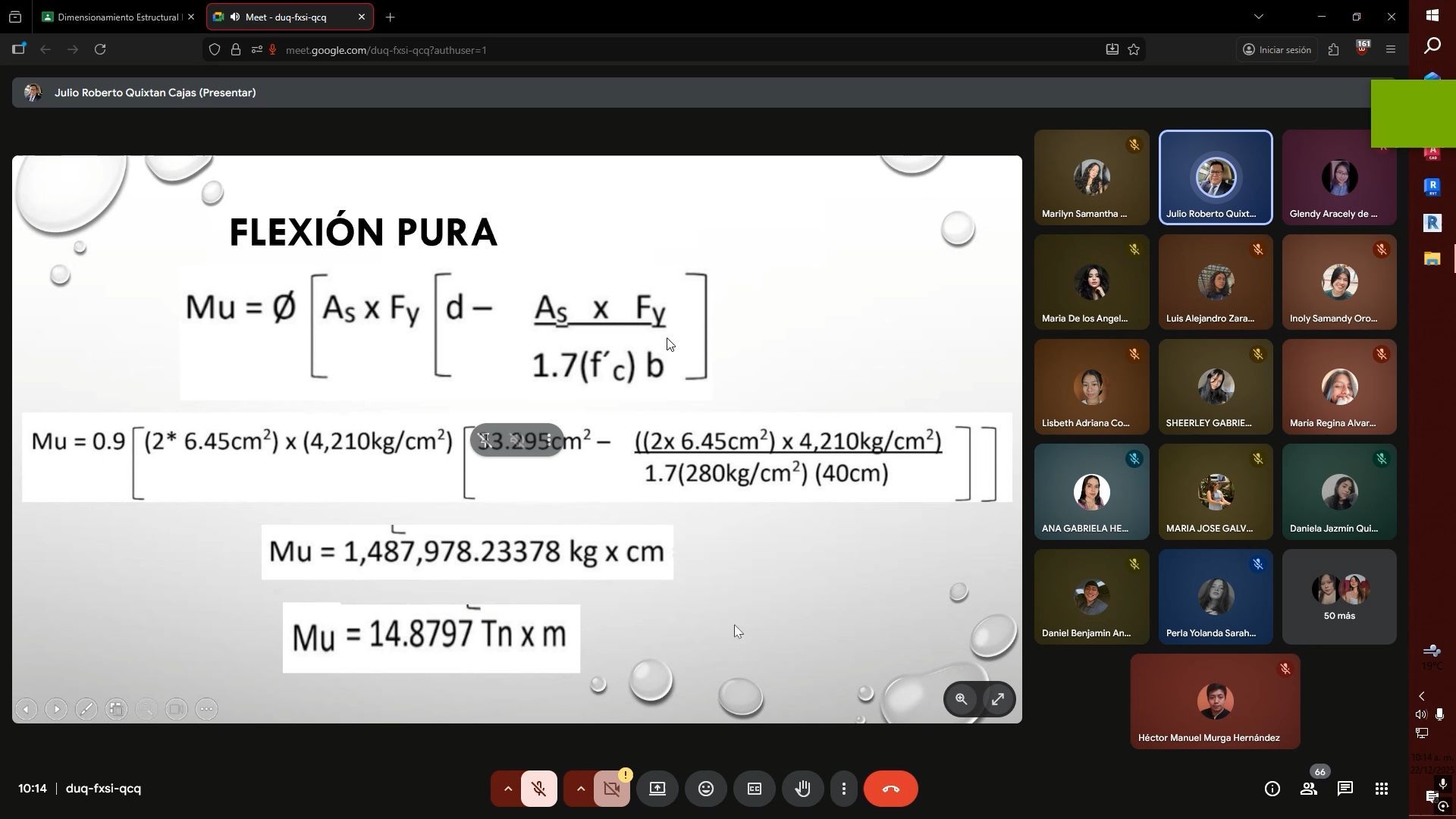The height and width of the screenshot is (819, 1456).
Task: Open the chat panel icon
Action: 1345,789
